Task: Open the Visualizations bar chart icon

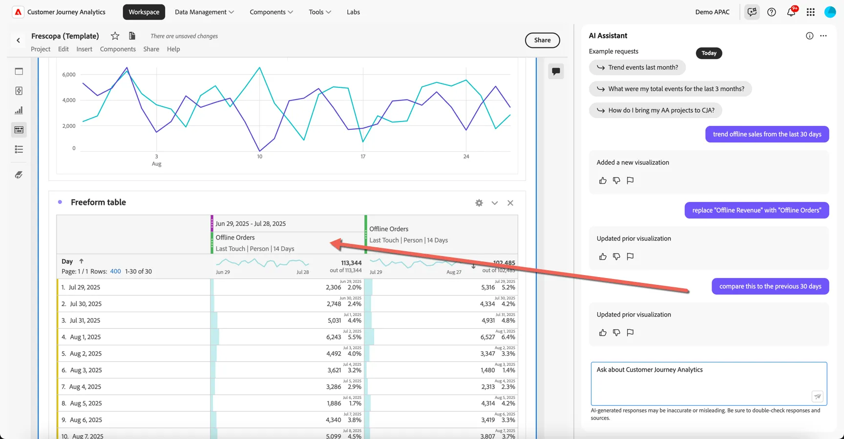Action: [19, 110]
